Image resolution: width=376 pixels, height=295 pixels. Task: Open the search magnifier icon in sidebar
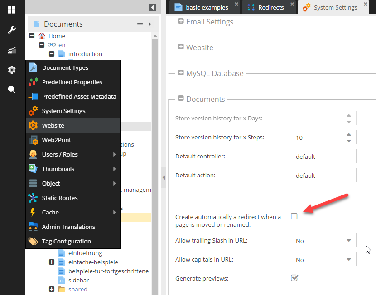(12, 90)
